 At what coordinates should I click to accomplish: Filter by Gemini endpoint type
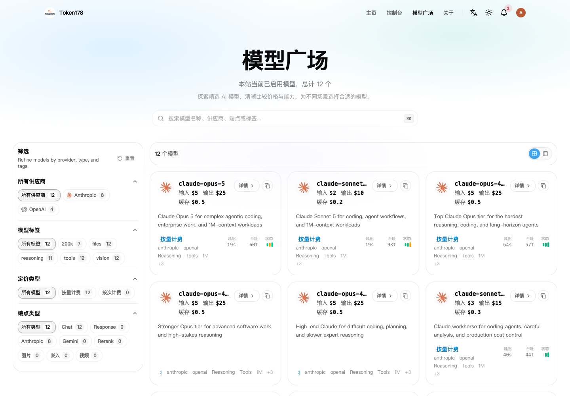coord(75,341)
